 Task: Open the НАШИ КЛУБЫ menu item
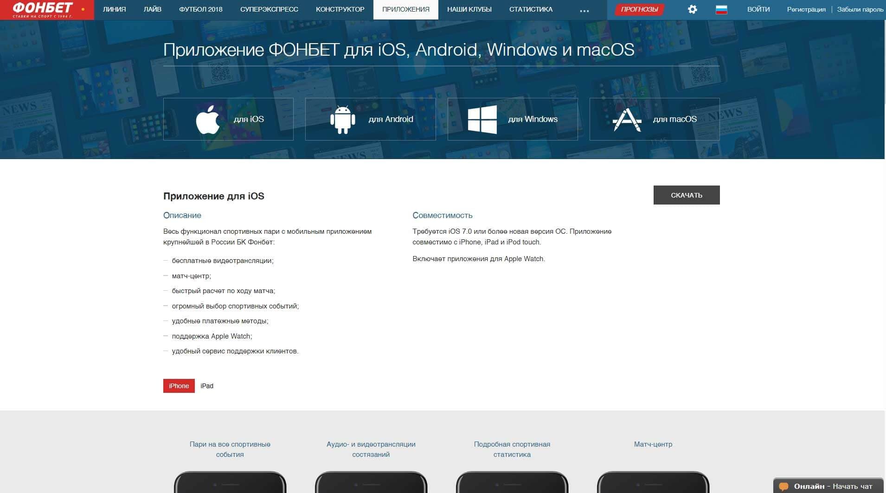(469, 9)
